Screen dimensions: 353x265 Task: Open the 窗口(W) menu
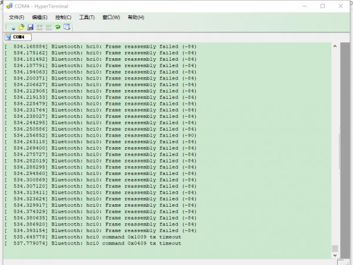point(111,17)
